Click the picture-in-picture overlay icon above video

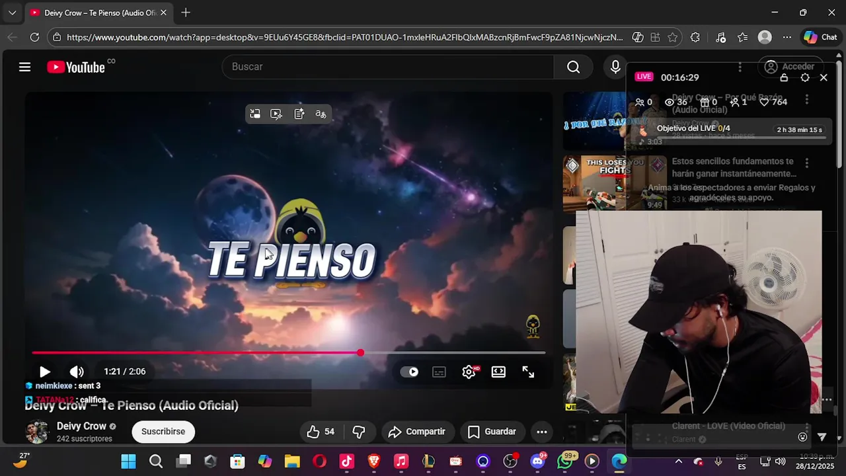coord(255,114)
